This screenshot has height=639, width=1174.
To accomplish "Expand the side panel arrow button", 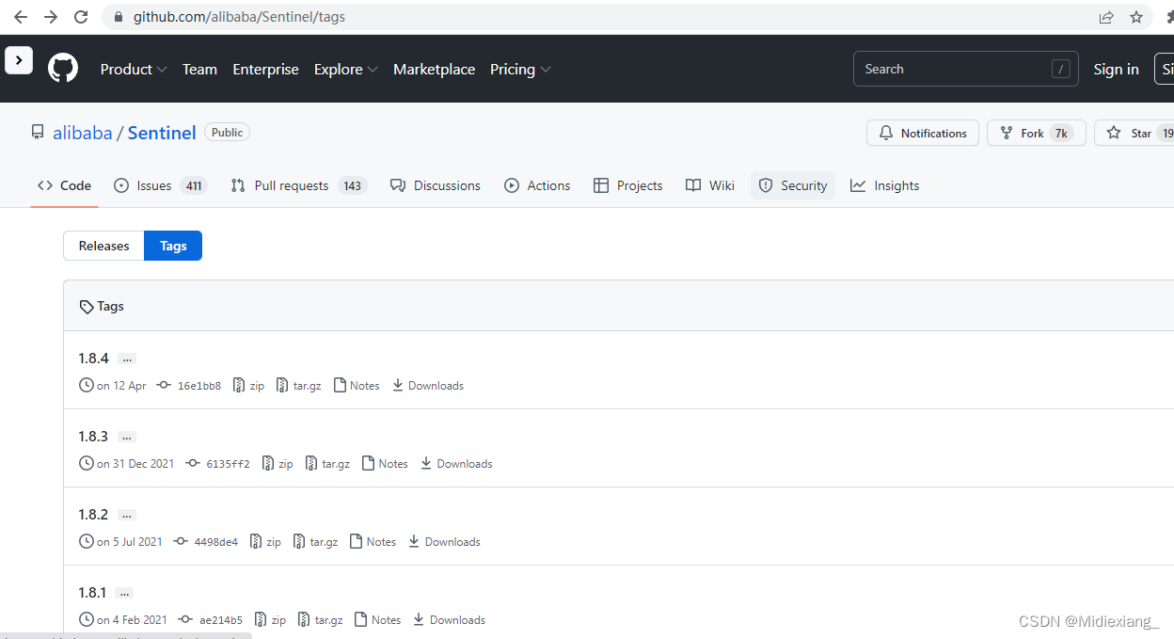I will pyautogui.click(x=19, y=61).
